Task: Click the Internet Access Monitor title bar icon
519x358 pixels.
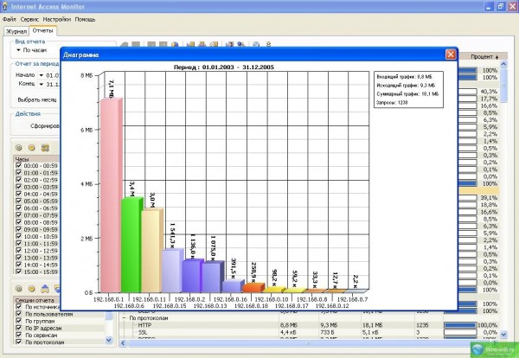Action: [4, 6]
